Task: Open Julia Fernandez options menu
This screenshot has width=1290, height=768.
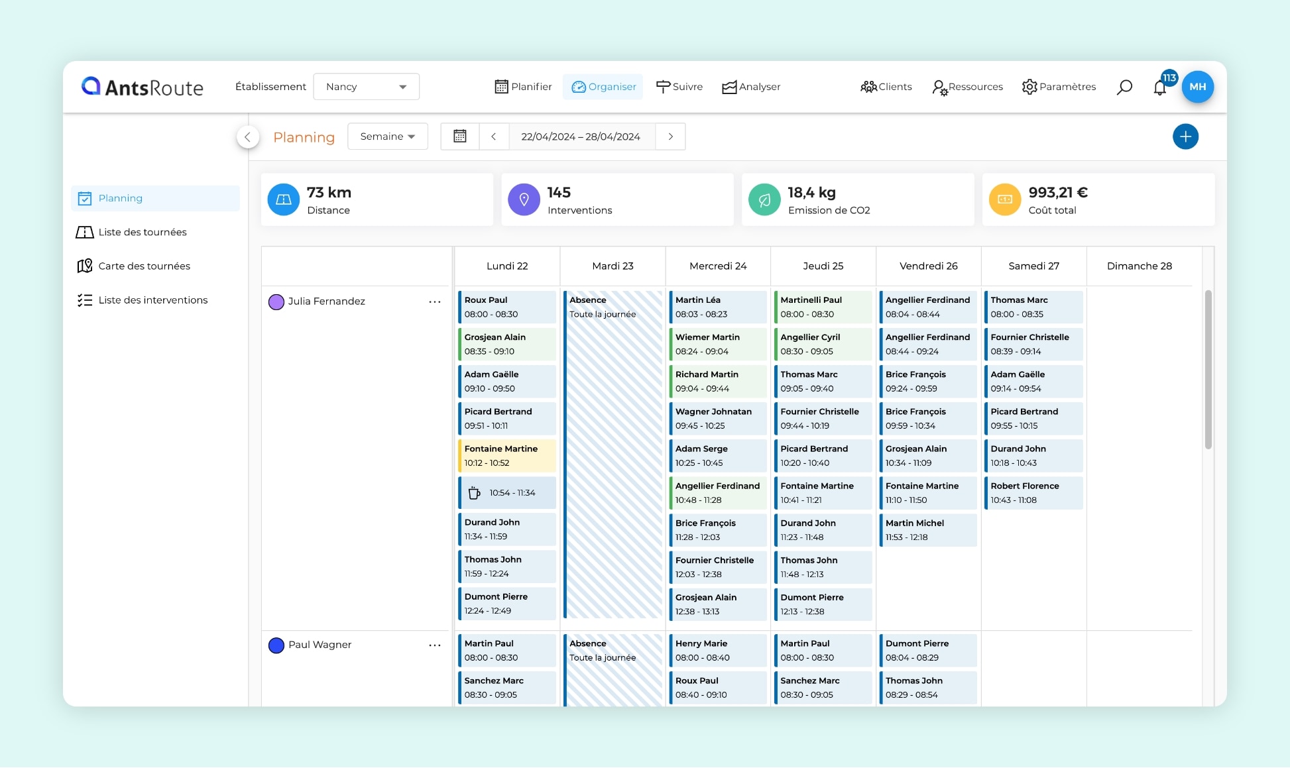Action: click(435, 302)
